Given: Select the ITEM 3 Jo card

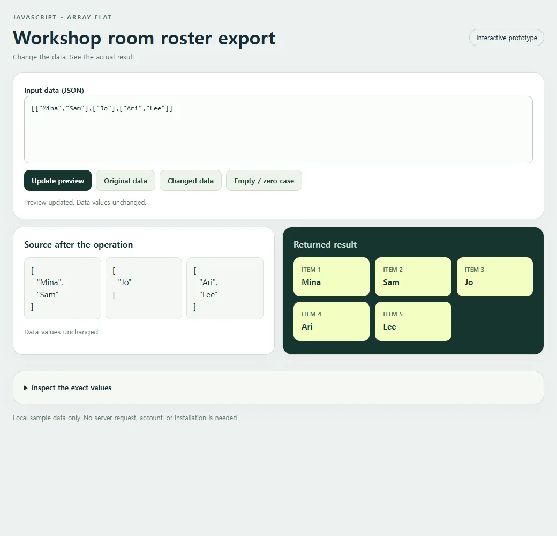Looking at the screenshot, I should point(494,277).
